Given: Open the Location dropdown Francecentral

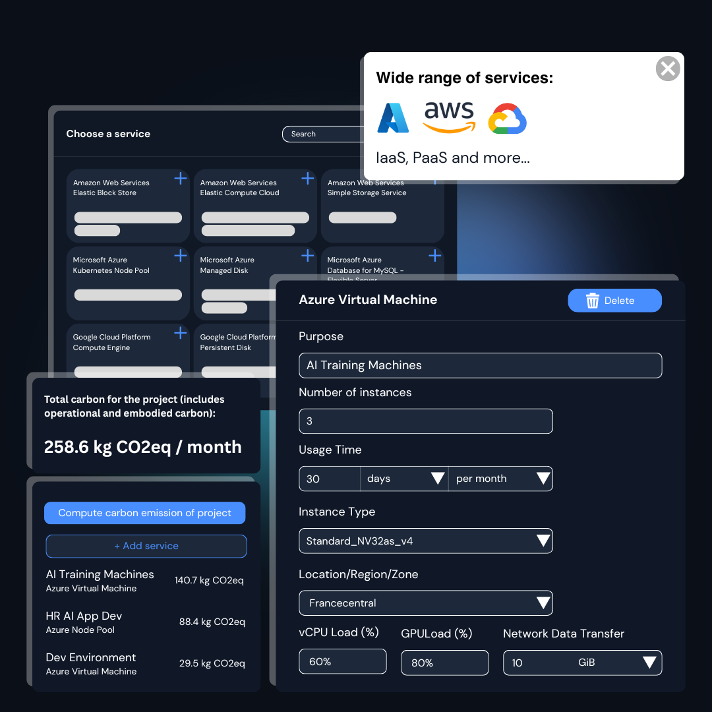Looking at the screenshot, I should [x=426, y=603].
